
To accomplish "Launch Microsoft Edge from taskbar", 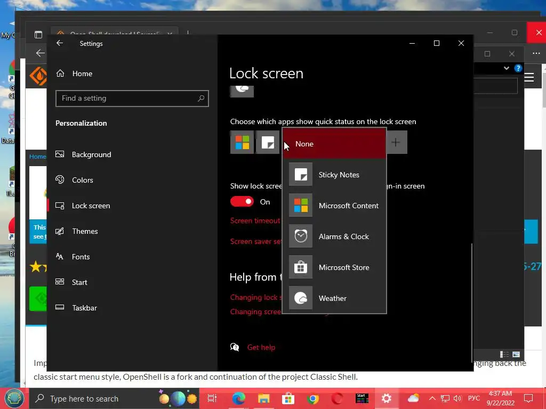I will click(238, 398).
